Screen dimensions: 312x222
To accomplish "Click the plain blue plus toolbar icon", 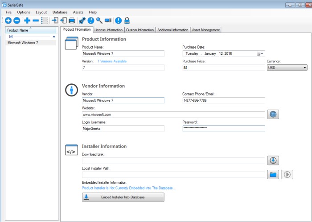I will 27,21.
